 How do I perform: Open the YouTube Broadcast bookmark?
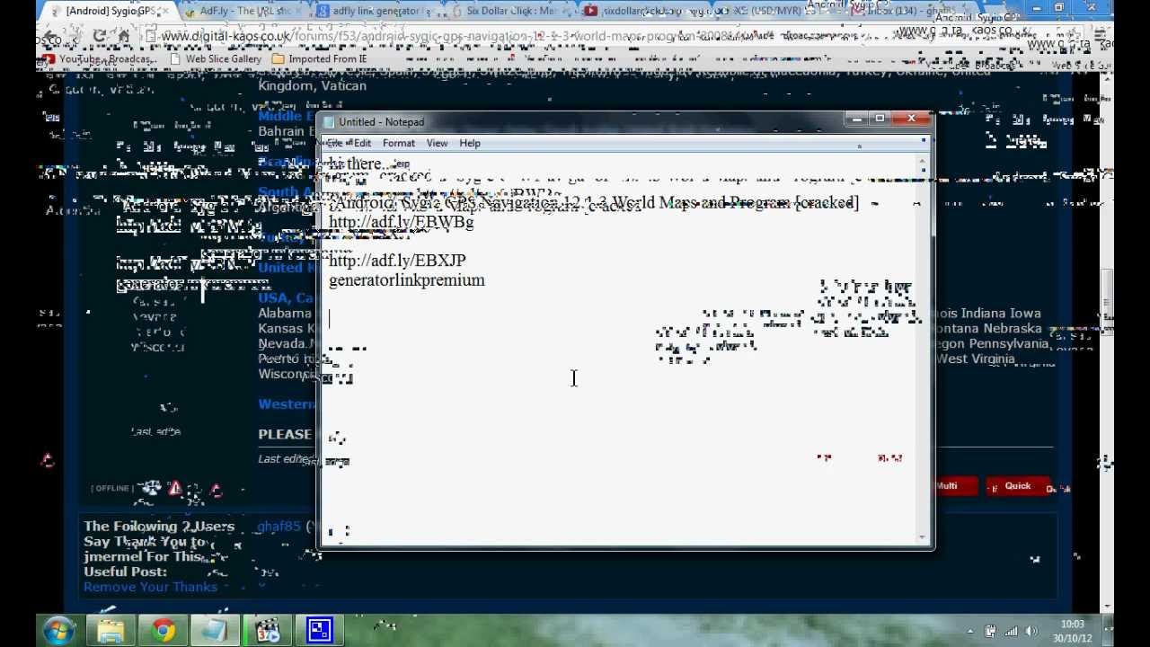101,59
